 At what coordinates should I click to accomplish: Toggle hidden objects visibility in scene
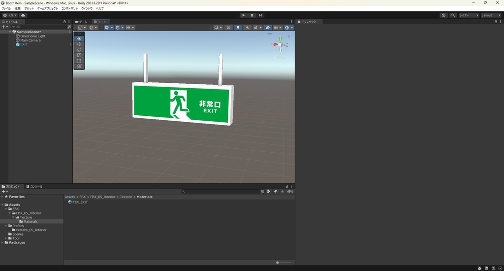click(x=267, y=28)
